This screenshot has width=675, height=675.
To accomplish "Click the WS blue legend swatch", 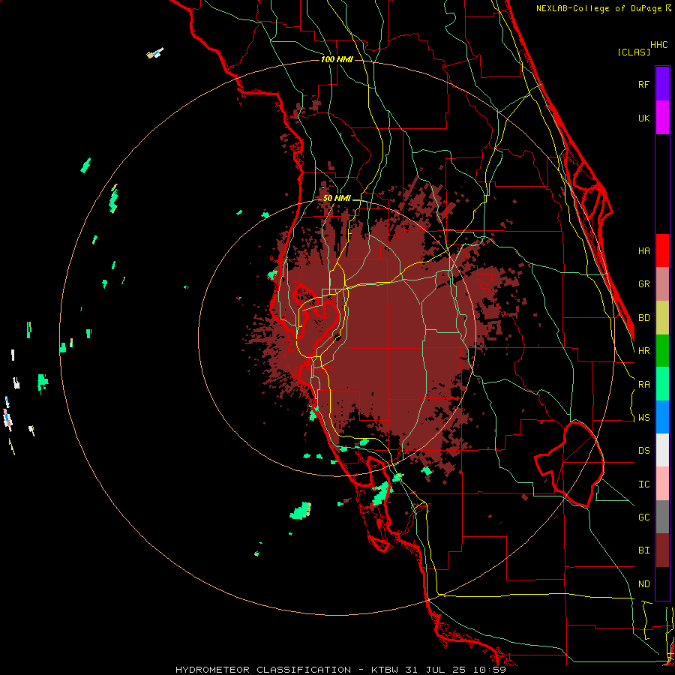I will click(x=662, y=417).
